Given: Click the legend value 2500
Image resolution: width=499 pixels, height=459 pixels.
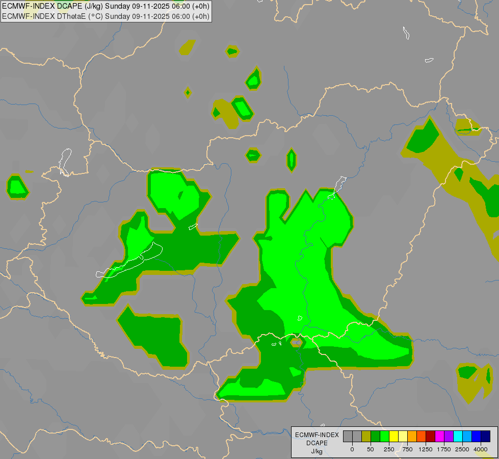Looking at the screenshot, I should pyautogui.click(x=462, y=449).
